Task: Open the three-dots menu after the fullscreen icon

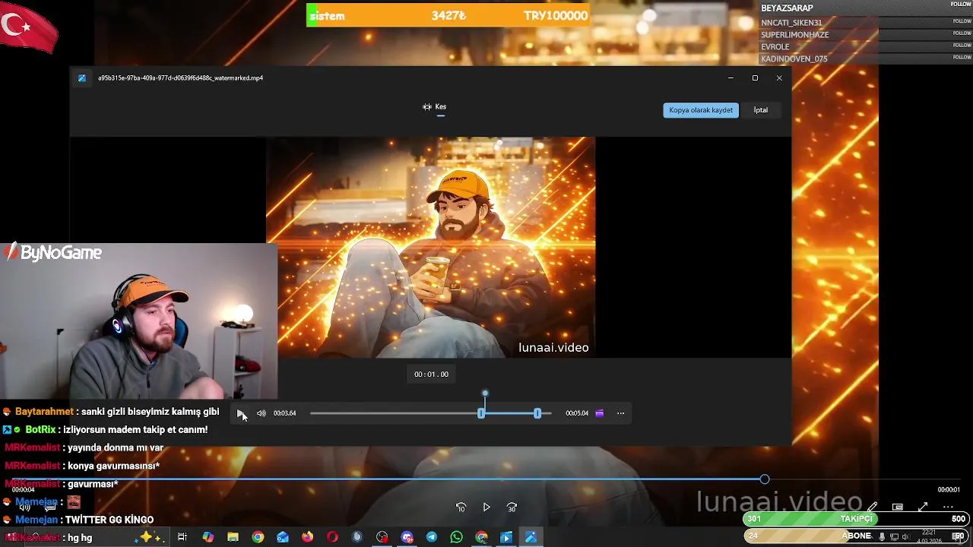Action: coord(948,507)
